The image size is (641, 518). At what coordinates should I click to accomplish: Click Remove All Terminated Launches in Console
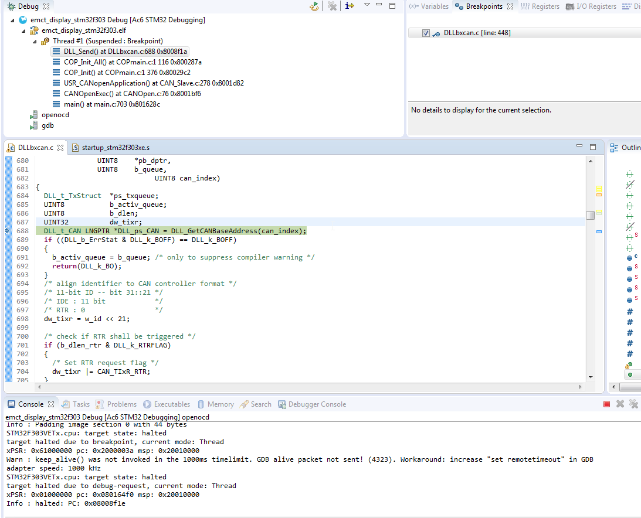(633, 404)
